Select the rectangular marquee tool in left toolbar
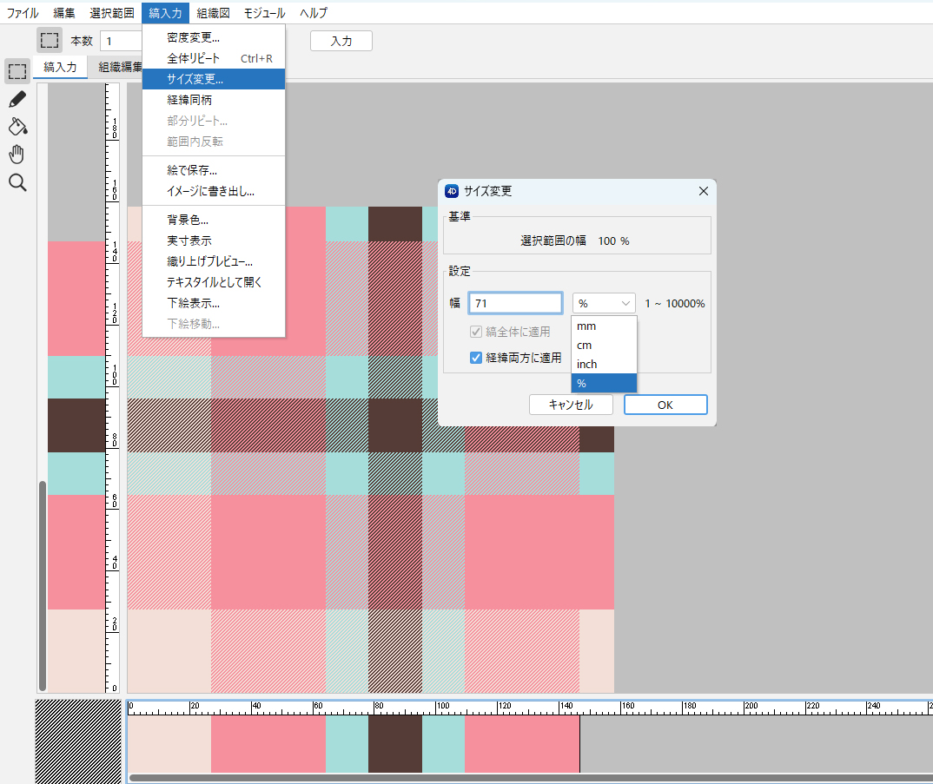933x784 pixels. click(17, 71)
